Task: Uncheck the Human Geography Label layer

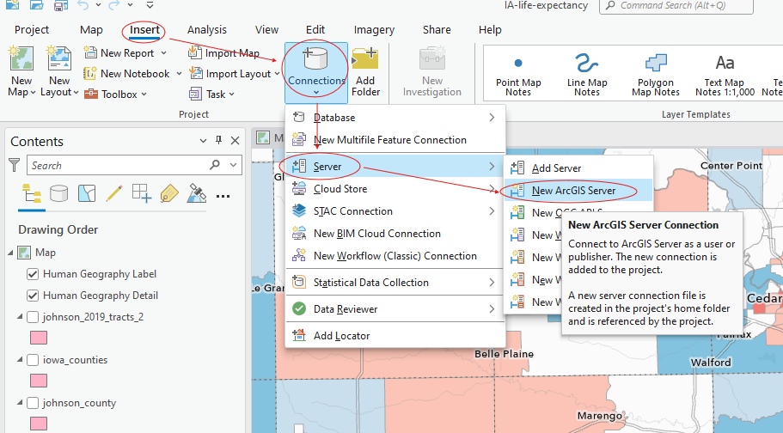Action: pos(33,274)
